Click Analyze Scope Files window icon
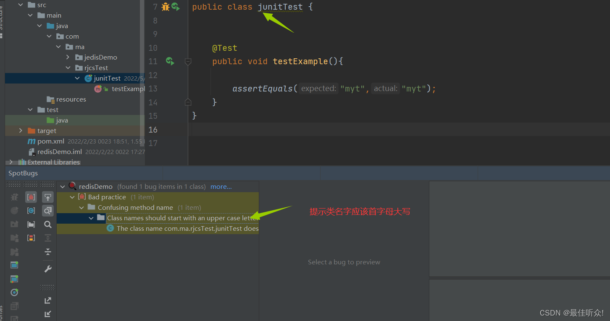Viewport: 610px width, 321px height. 14,265
